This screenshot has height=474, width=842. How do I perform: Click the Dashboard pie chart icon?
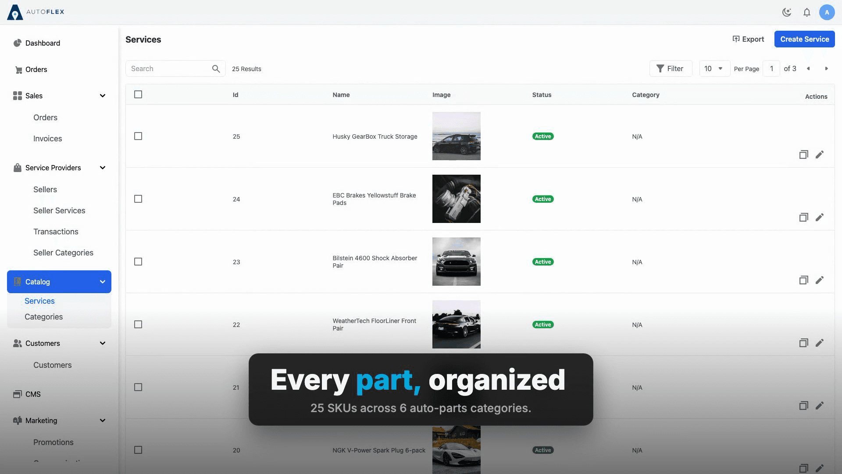[x=18, y=43]
